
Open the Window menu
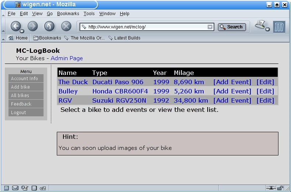(107, 14)
